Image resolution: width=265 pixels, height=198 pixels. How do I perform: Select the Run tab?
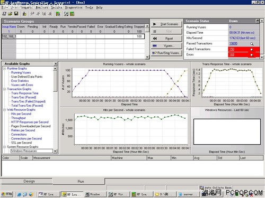pyautogui.click(x=78, y=181)
